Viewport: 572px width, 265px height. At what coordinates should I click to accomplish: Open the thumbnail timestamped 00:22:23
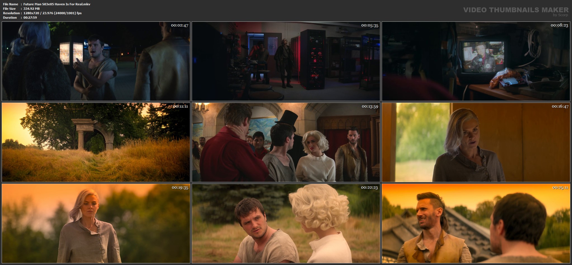[286, 223]
